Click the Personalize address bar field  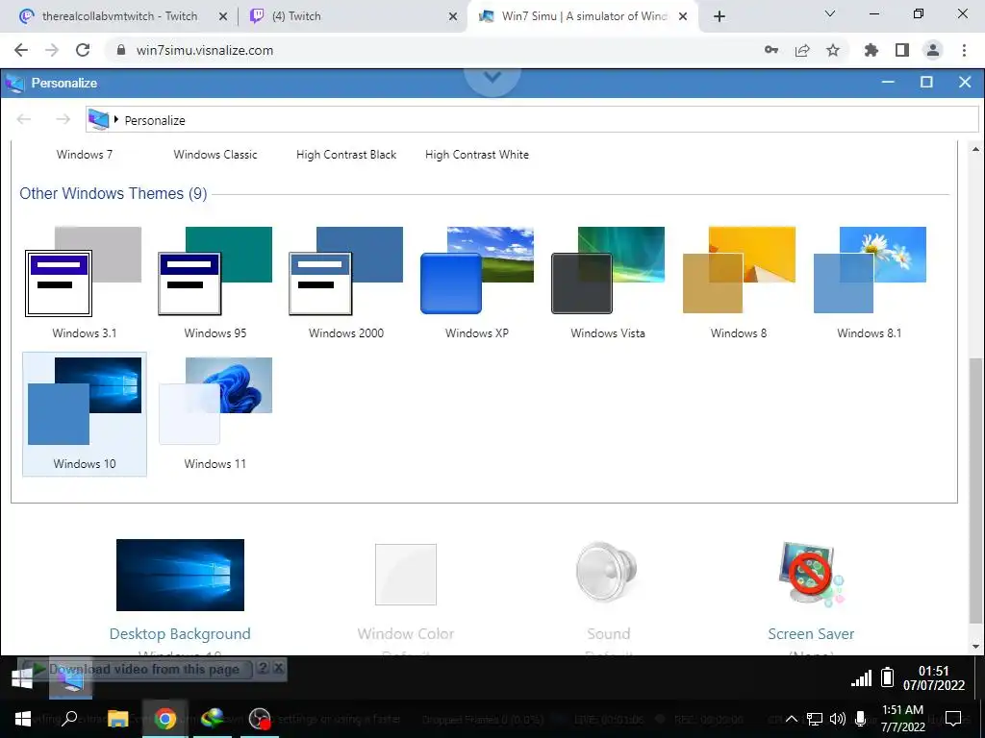(x=532, y=119)
